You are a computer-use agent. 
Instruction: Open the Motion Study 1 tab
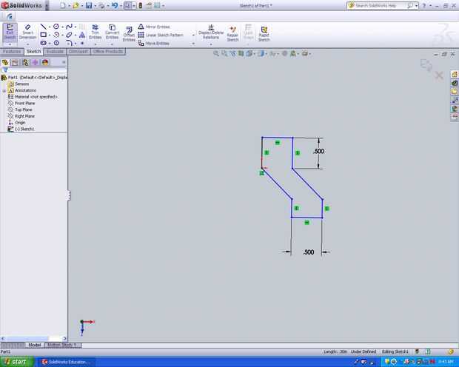tap(62, 345)
